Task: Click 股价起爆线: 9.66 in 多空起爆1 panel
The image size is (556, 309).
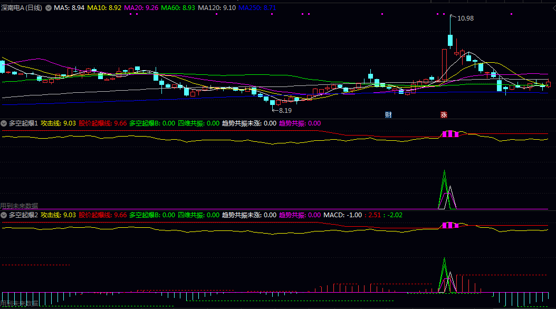Action: [x=103, y=123]
